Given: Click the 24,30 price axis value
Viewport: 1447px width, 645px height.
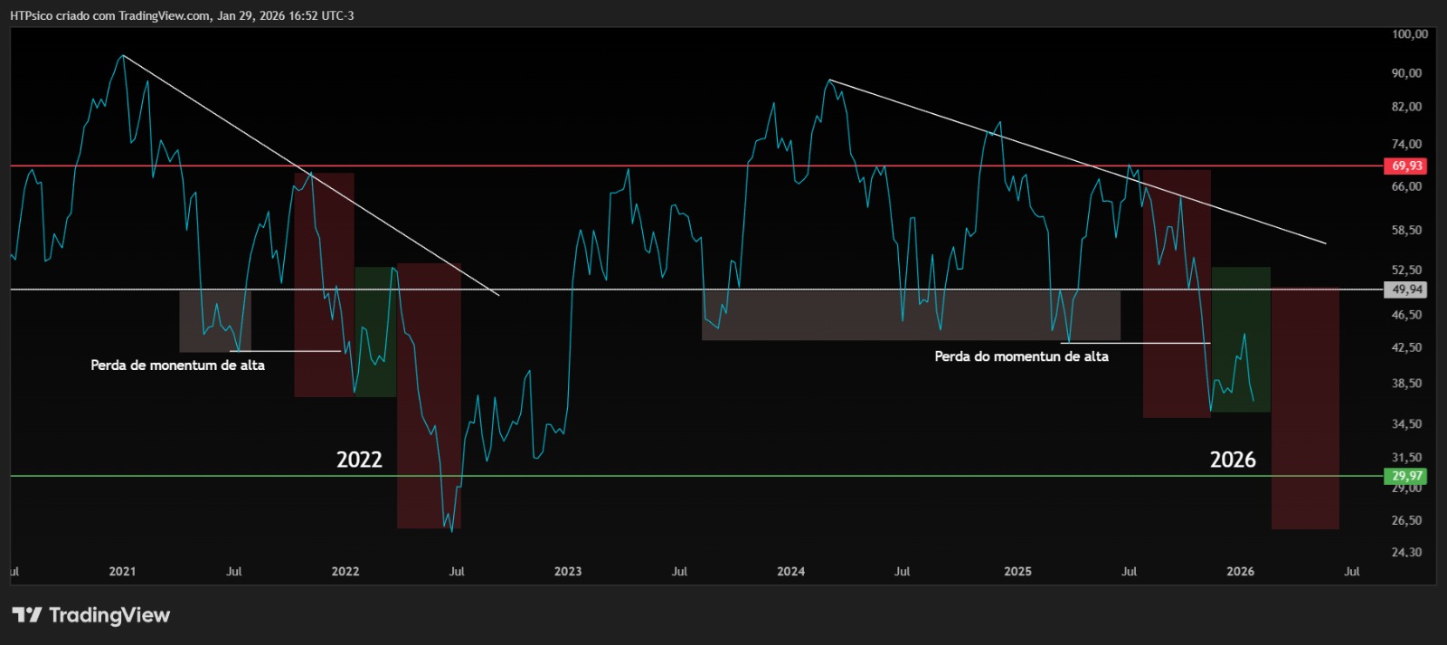Looking at the screenshot, I should (x=1406, y=552).
